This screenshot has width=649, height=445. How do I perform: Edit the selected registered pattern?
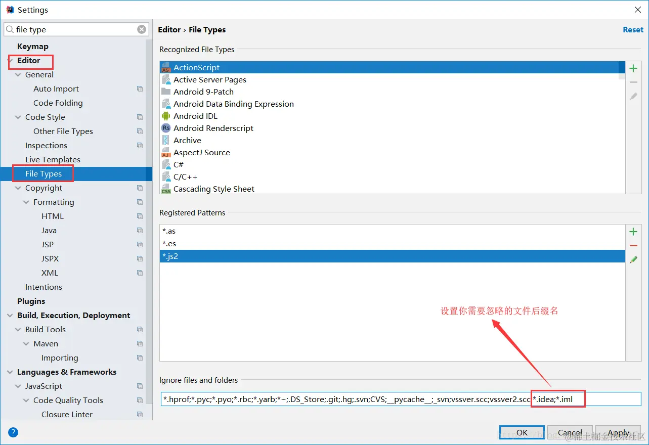pos(633,259)
